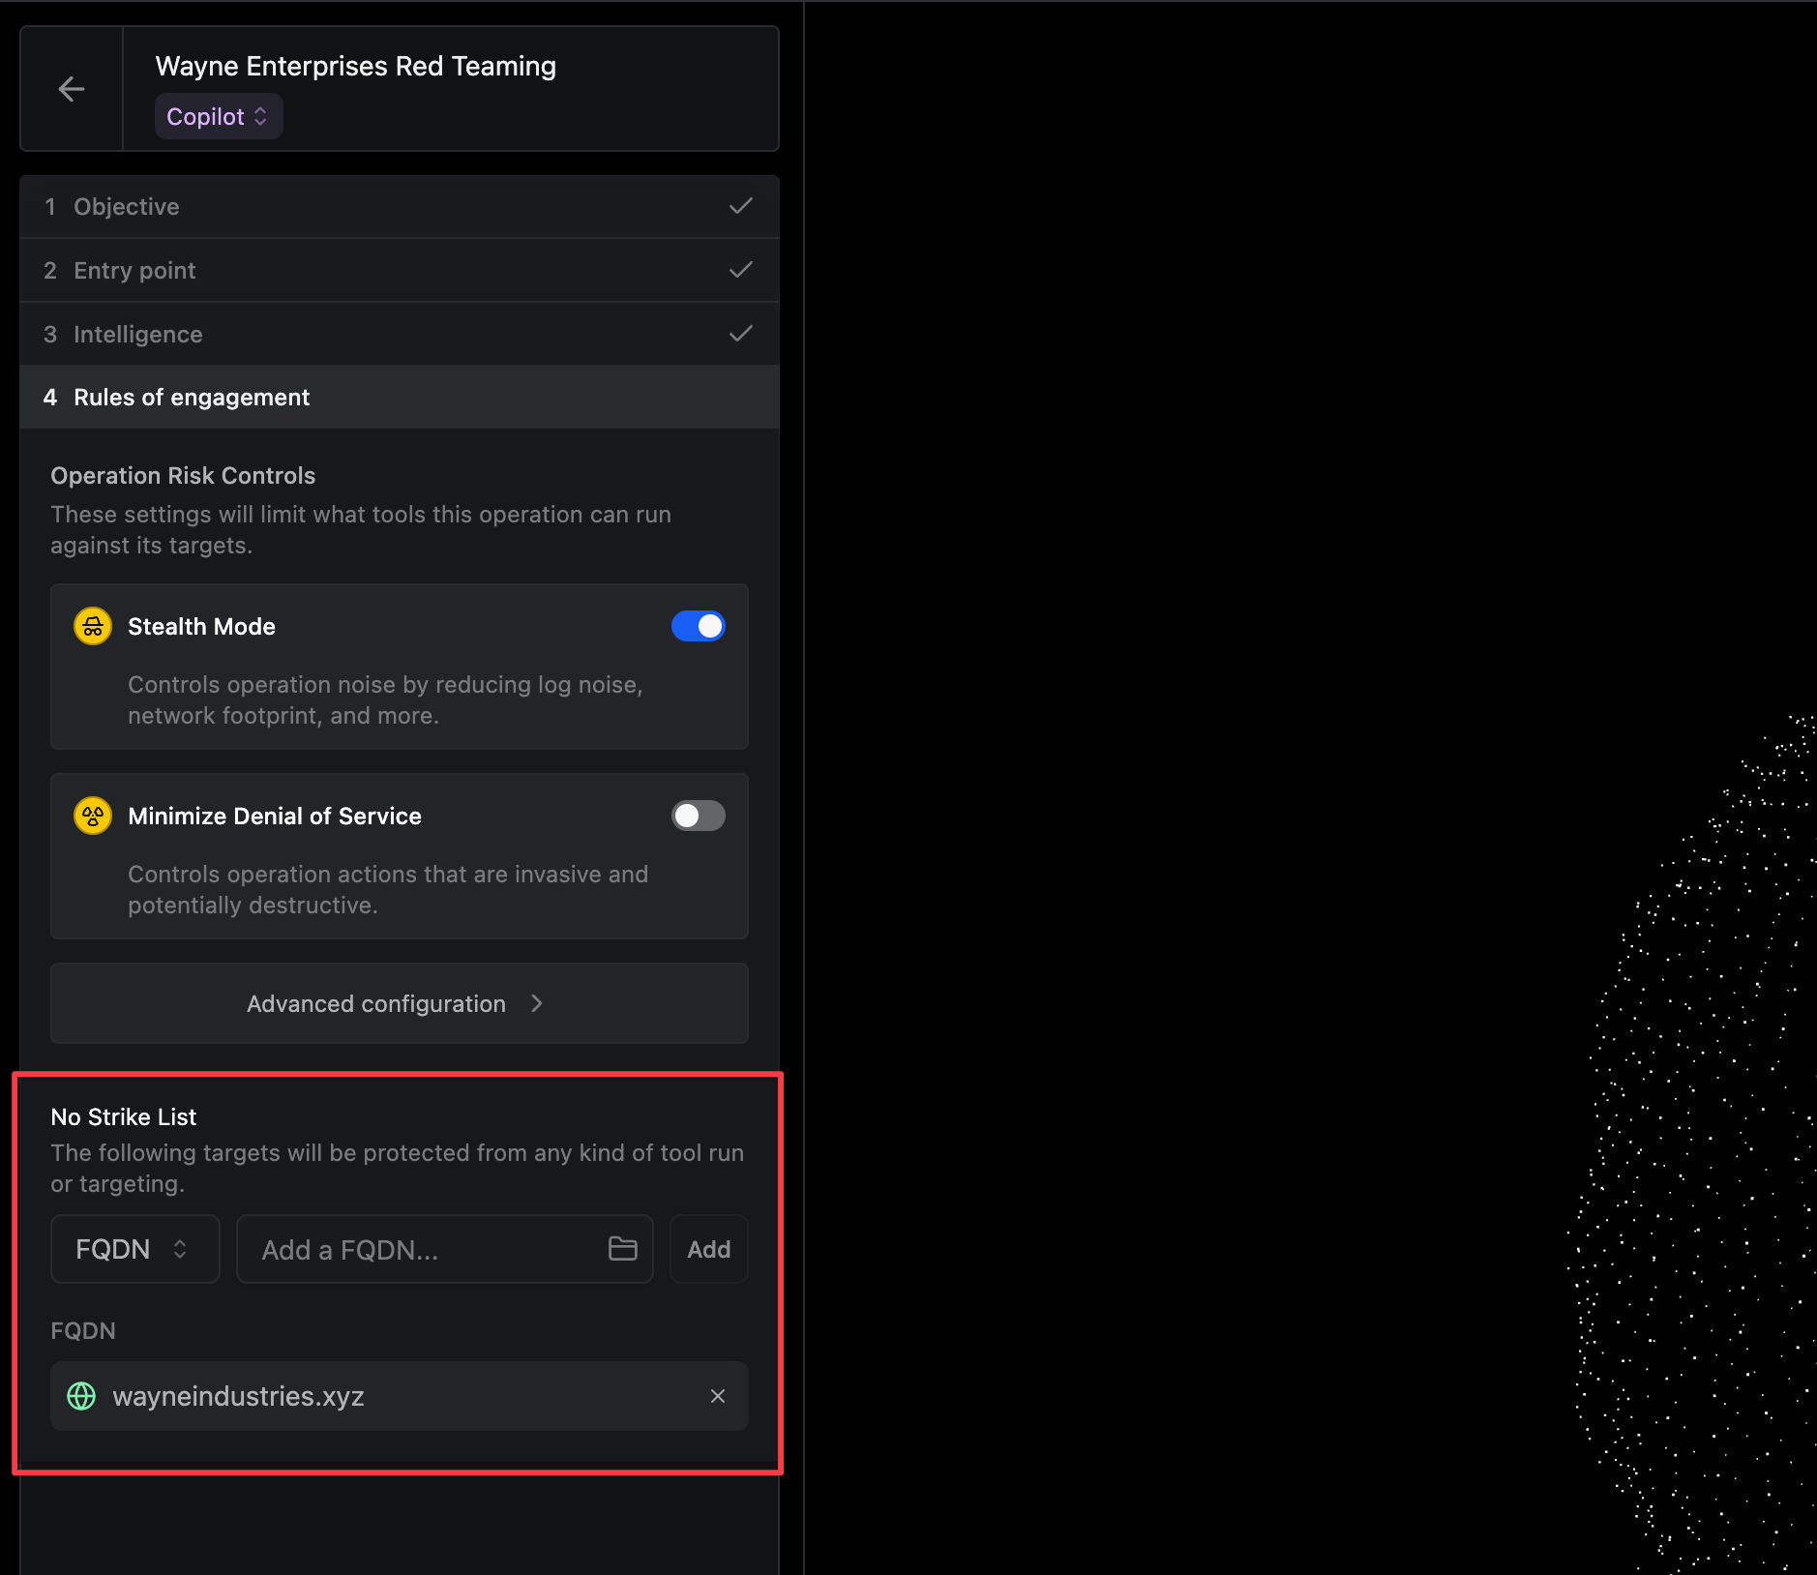Open the Entry point step

(x=134, y=271)
